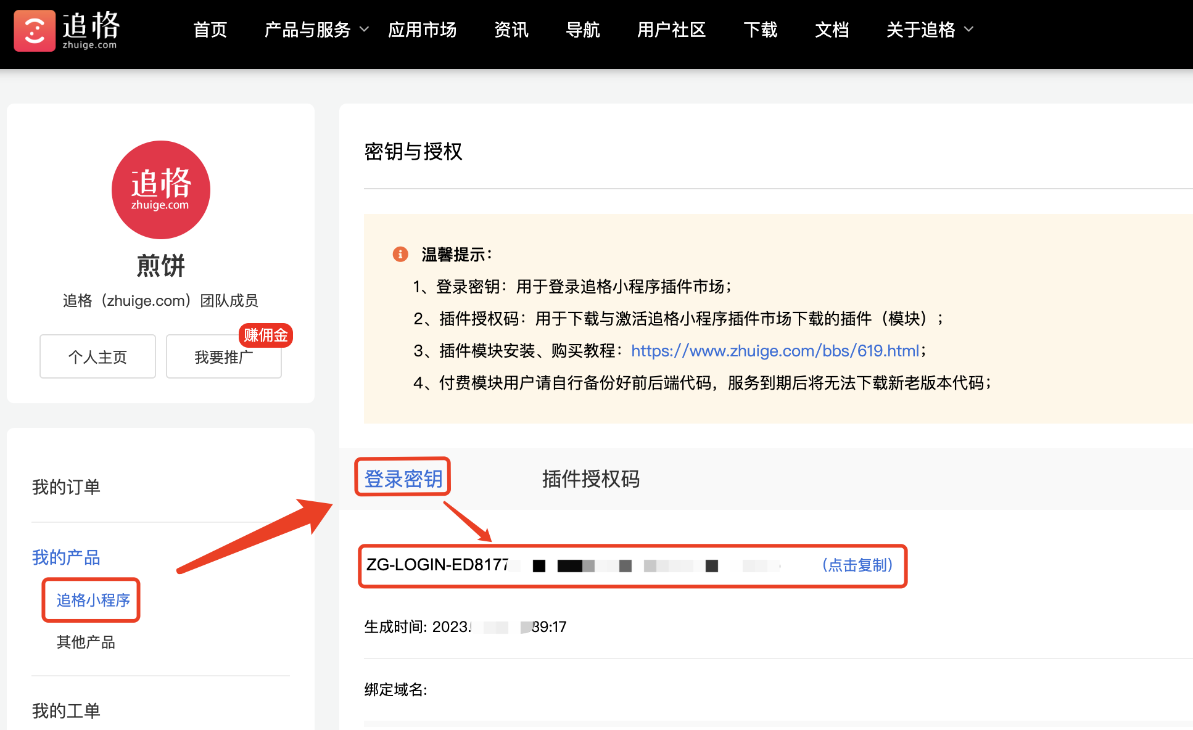Open 文档 in the navigation bar
The height and width of the screenshot is (730, 1193).
(832, 30)
